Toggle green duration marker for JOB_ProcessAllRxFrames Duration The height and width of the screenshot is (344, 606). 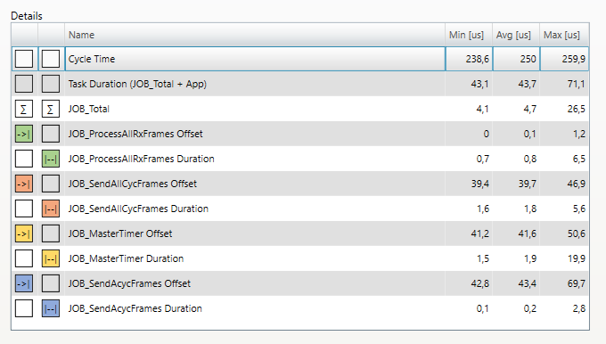[x=51, y=159]
